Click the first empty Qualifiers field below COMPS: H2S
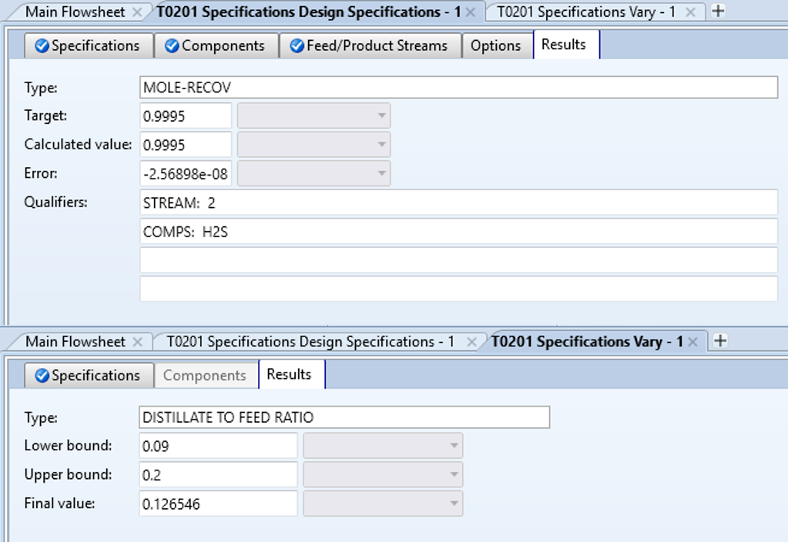This screenshot has height=542, width=788. point(458,260)
